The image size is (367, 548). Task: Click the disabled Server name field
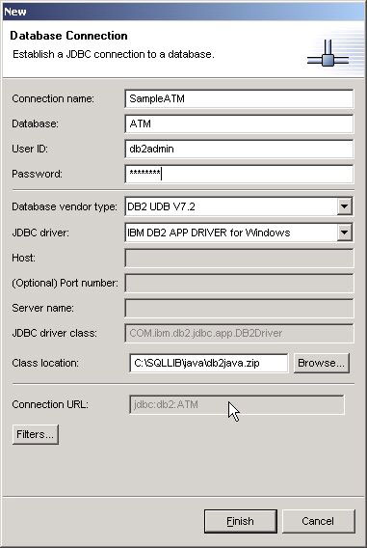coord(239,309)
